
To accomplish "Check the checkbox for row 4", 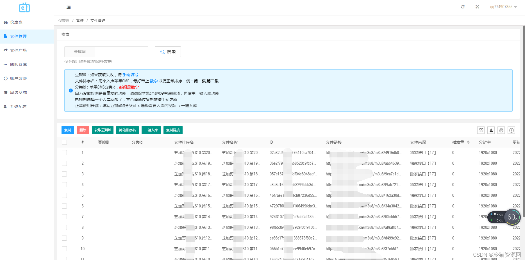I will [x=64, y=185].
